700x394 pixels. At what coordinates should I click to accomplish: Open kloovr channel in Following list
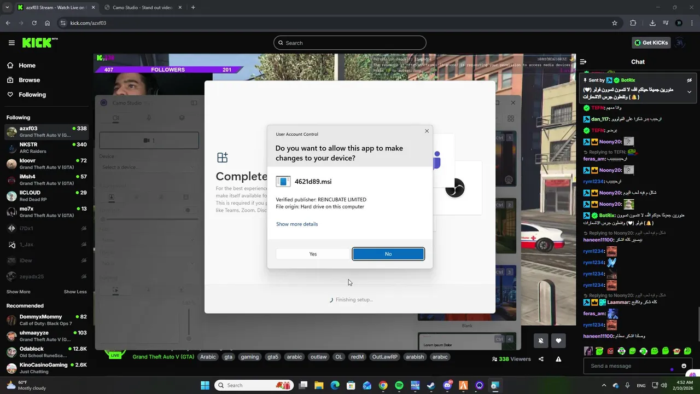[46, 164]
